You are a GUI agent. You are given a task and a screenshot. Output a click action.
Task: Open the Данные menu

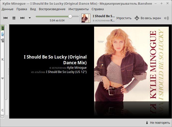coord(7,9)
